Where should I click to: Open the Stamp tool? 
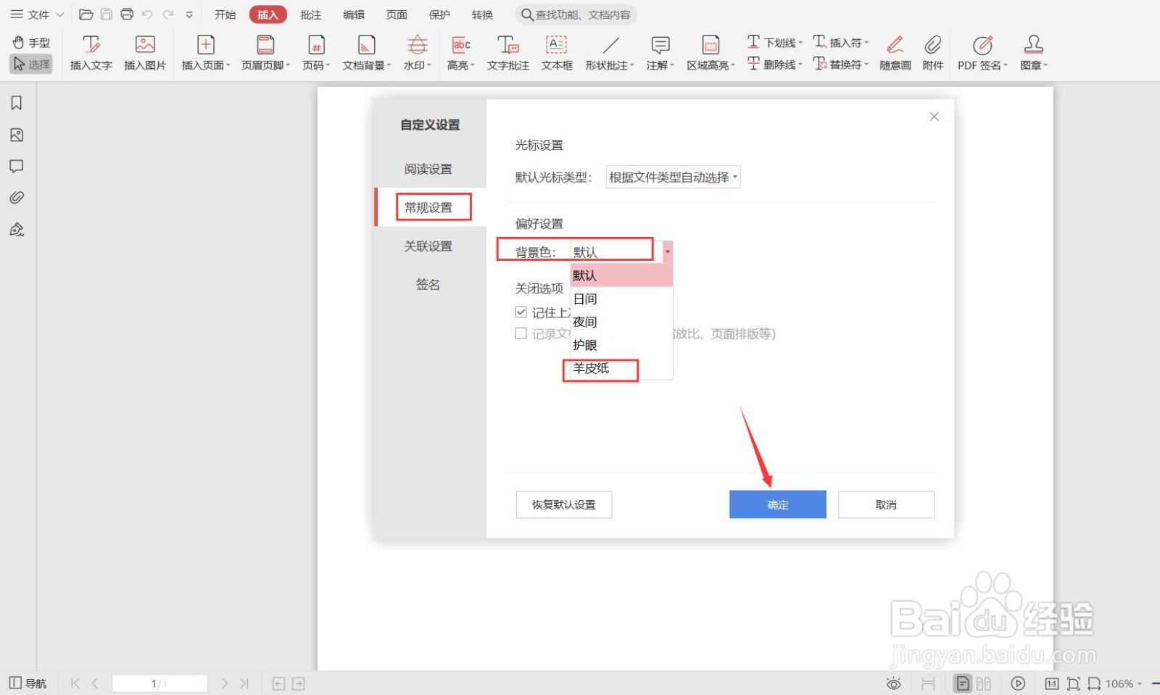pos(1034,54)
